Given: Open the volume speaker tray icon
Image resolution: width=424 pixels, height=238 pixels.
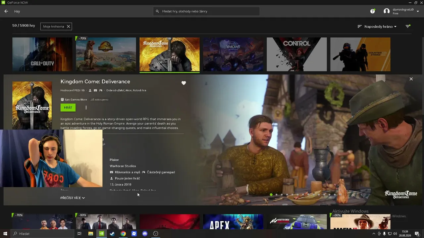Looking at the screenshot, I should (x=395, y=234).
